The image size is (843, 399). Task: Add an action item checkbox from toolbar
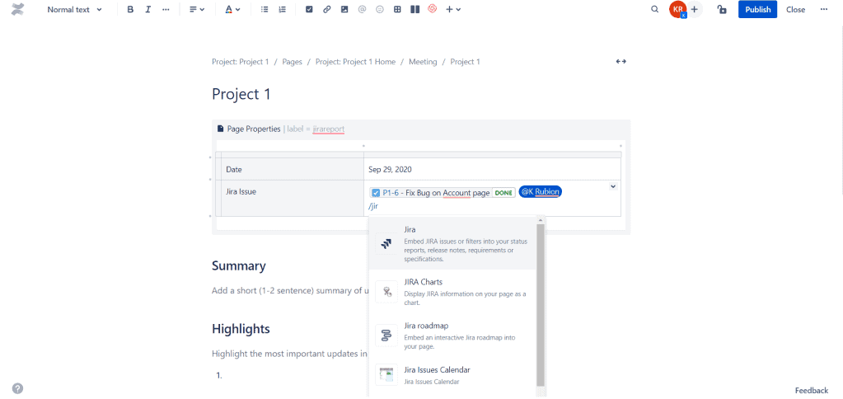click(x=309, y=10)
